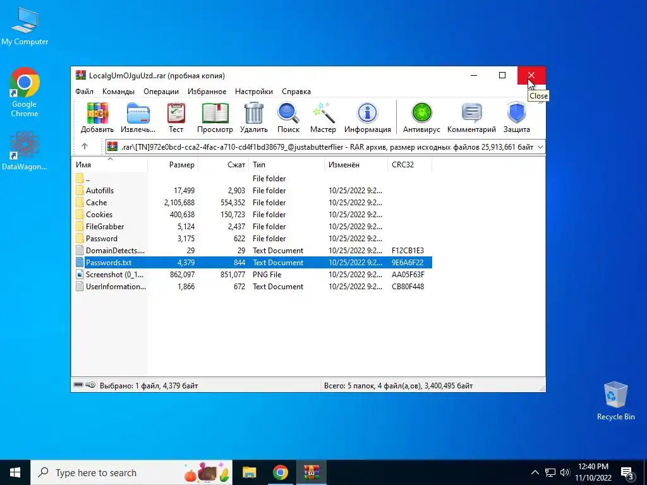Click the Защита (Protect) shield icon
Screen dimensions: 647x485
(x=517, y=117)
